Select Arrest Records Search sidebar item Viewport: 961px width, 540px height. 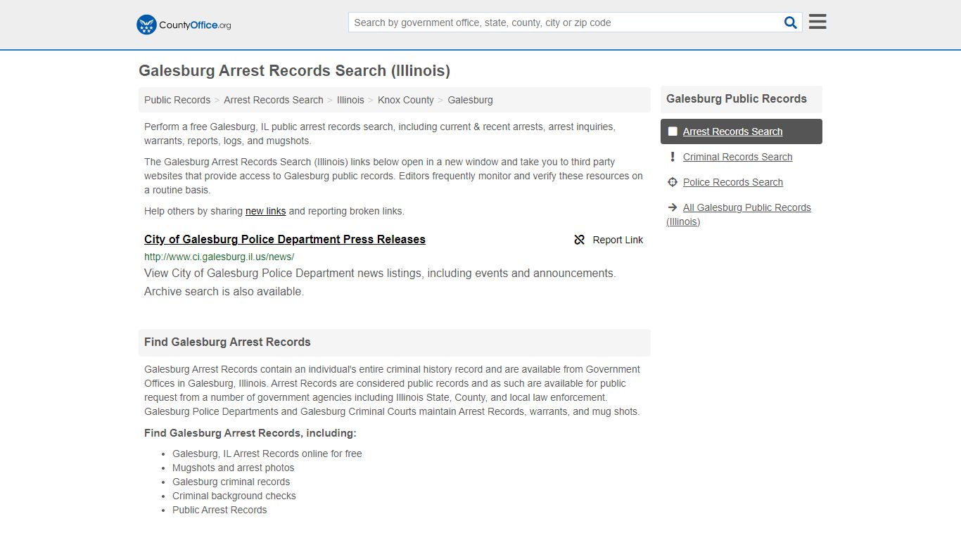click(x=742, y=131)
